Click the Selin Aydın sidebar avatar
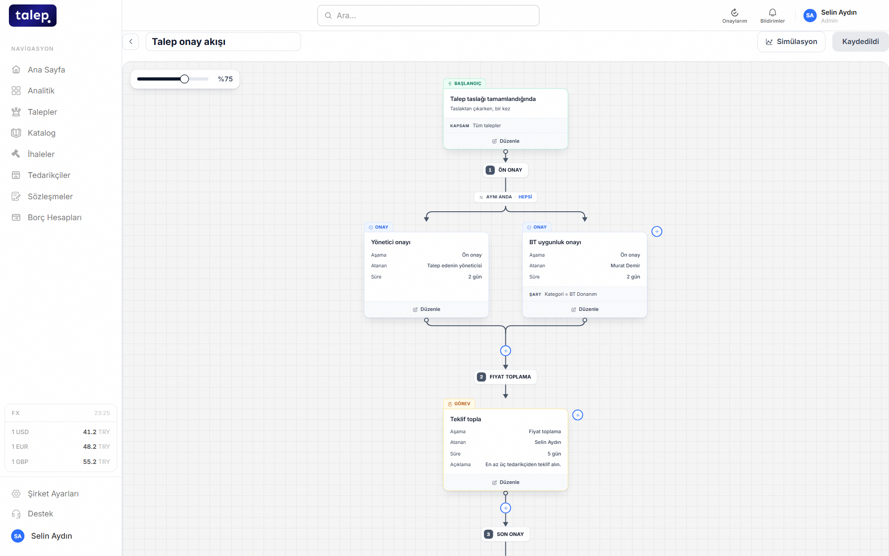Image resolution: width=889 pixels, height=556 pixels. click(18, 536)
